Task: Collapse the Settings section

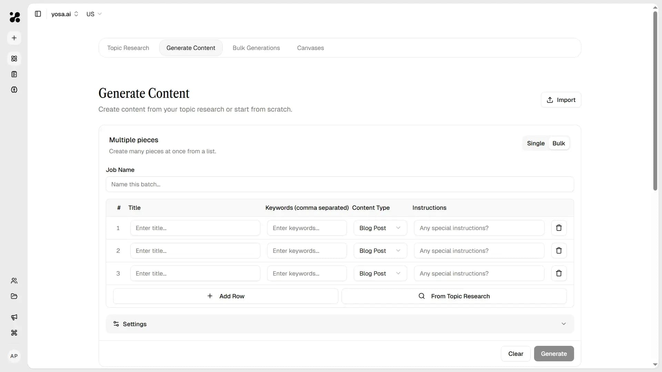Action: point(563,323)
